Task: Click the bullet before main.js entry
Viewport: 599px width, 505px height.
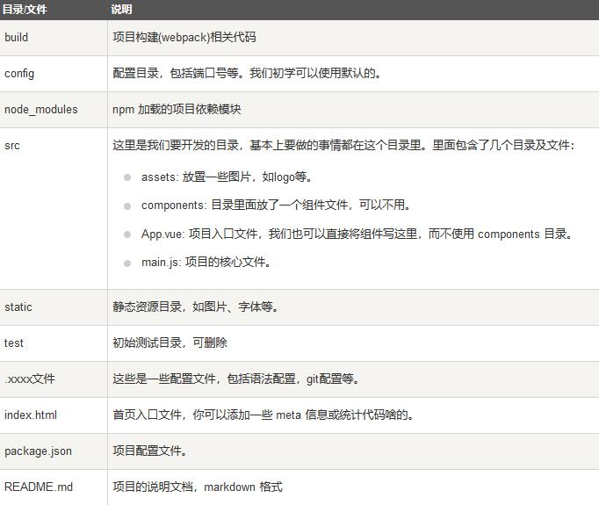Action: [x=127, y=263]
